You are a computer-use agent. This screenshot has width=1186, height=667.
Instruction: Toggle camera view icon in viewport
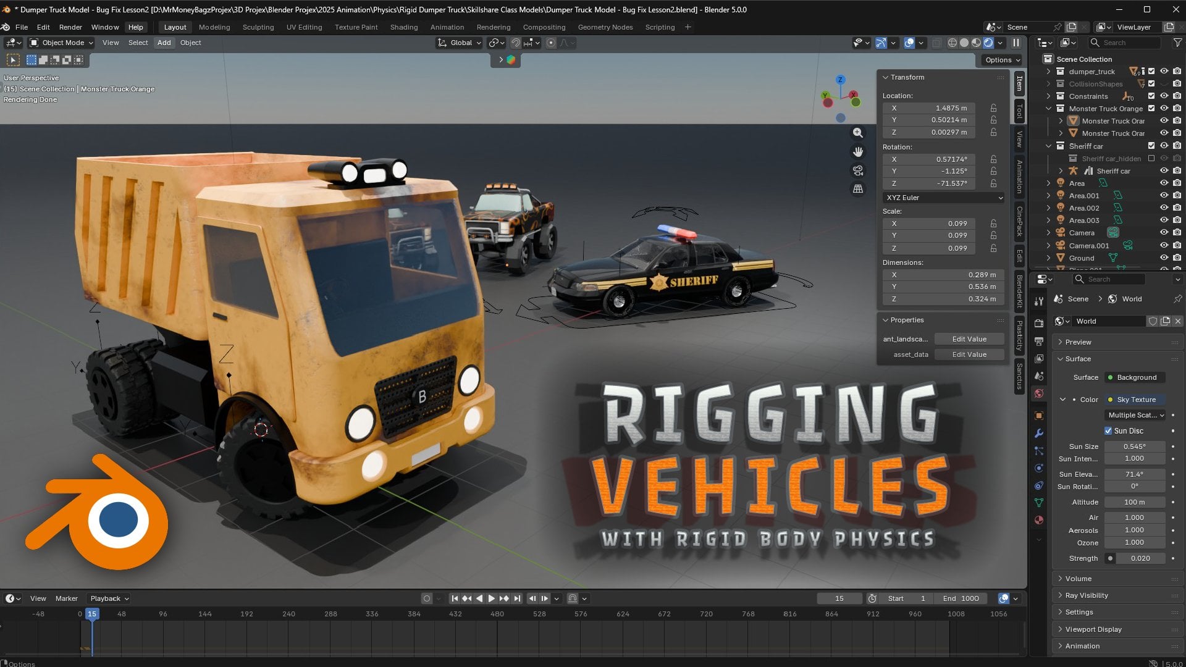(858, 170)
